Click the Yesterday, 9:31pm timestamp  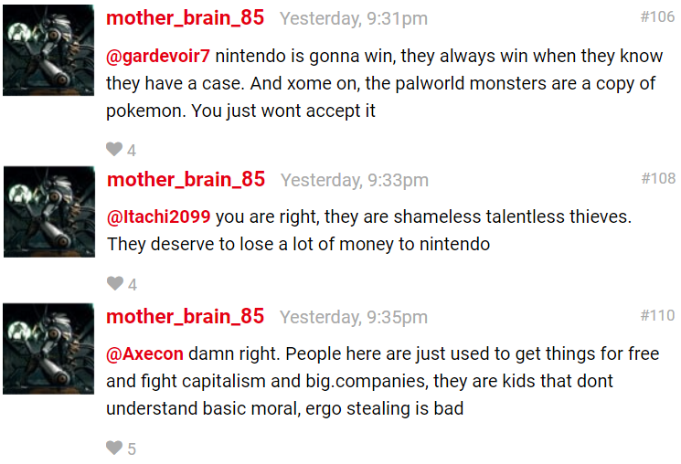(354, 18)
